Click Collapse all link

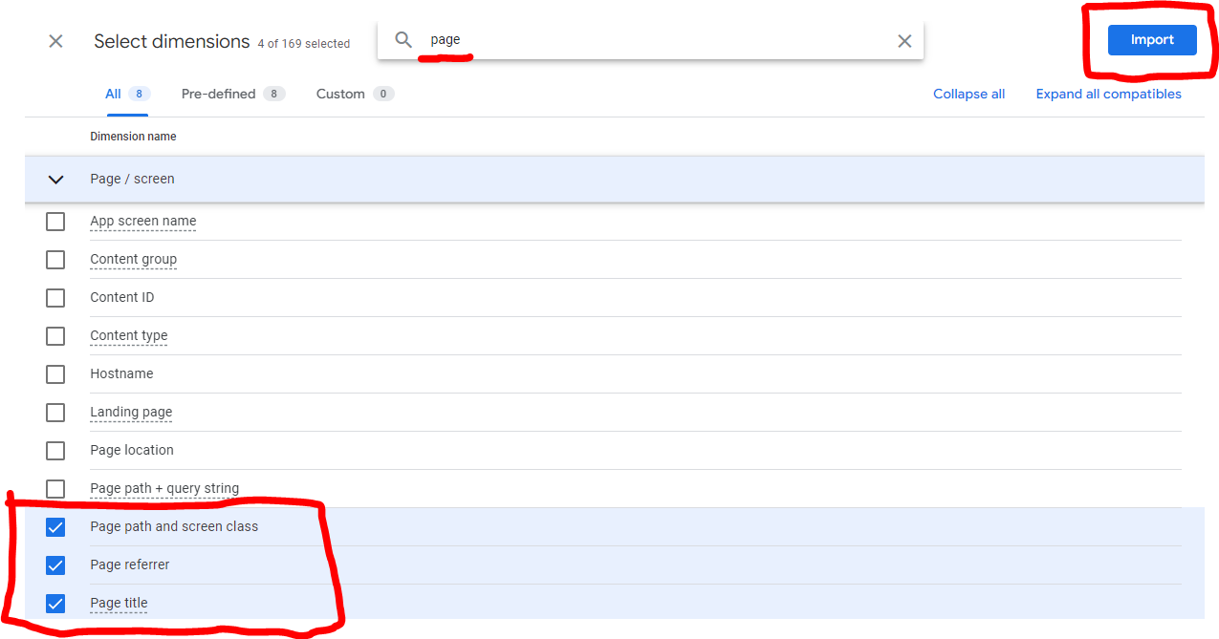(x=969, y=94)
